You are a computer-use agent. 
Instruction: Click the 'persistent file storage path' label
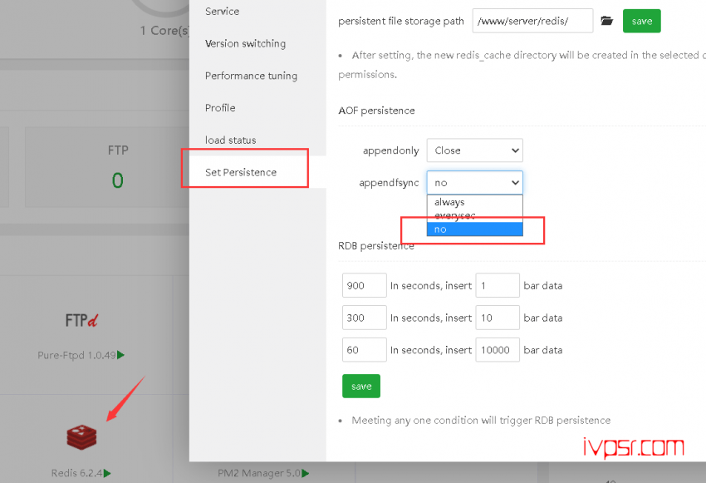[x=400, y=21]
